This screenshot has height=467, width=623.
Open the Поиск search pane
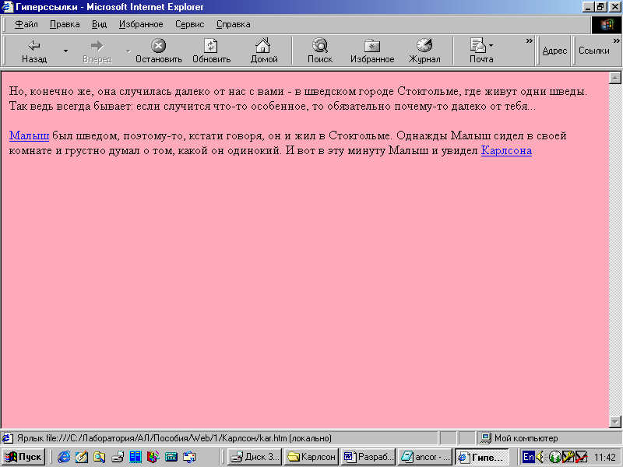[x=320, y=51]
